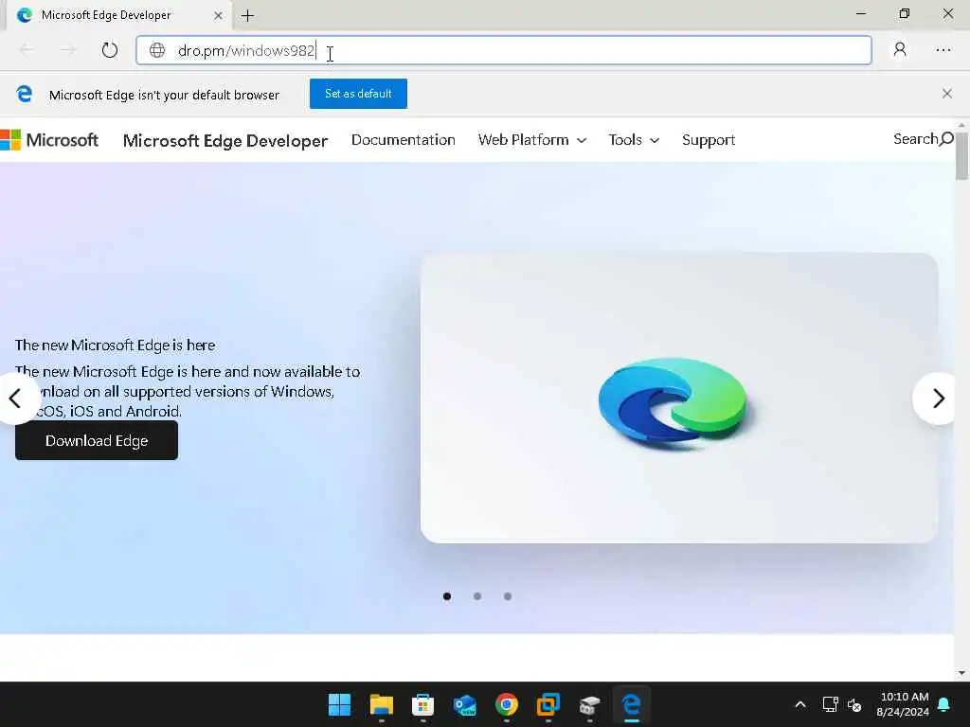Open the Windows Start menu
The width and height of the screenshot is (970, 727).
(x=339, y=704)
